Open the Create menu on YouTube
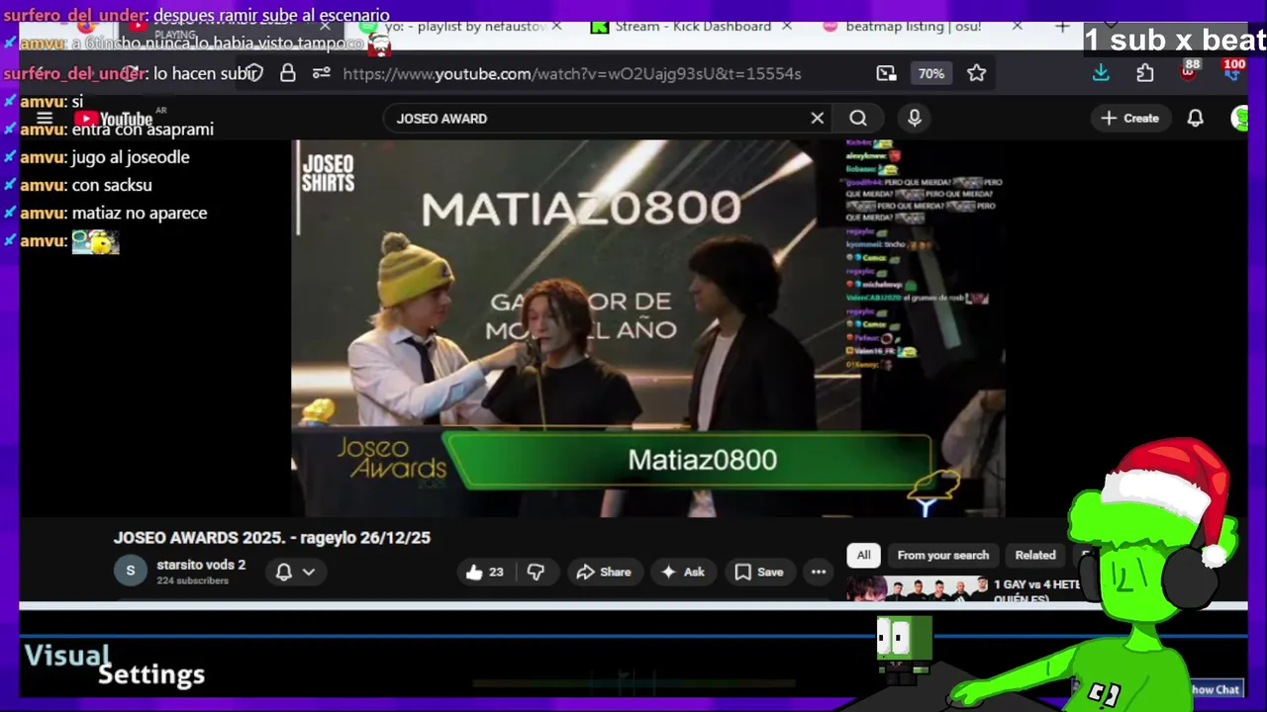This screenshot has width=1267, height=712. [1129, 118]
